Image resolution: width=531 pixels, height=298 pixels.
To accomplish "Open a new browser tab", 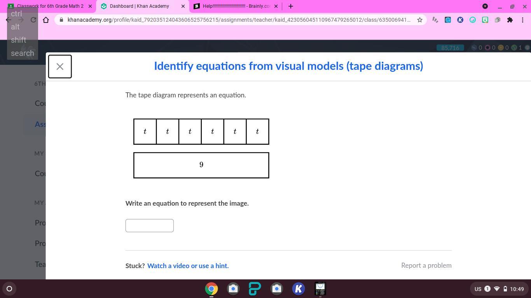I will pyautogui.click(x=291, y=6).
